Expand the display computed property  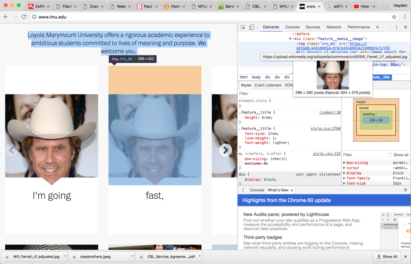[344, 173]
